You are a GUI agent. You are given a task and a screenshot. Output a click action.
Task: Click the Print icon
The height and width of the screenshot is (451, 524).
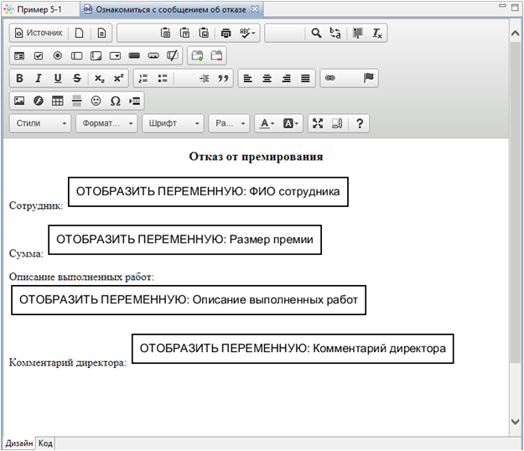(x=226, y=34)
